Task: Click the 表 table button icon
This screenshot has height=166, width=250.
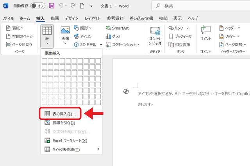Action: (47, 30)
